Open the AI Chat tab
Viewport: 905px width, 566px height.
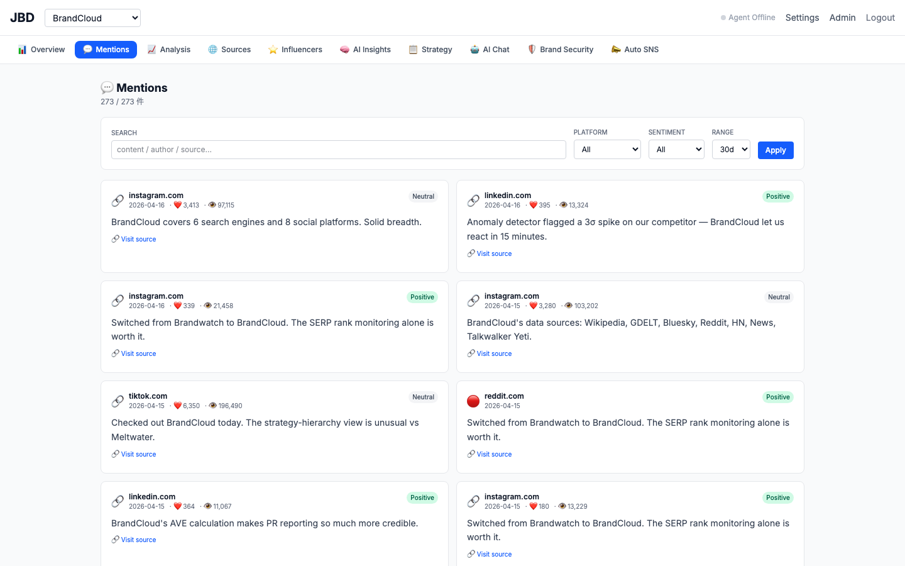click(490, 50)
